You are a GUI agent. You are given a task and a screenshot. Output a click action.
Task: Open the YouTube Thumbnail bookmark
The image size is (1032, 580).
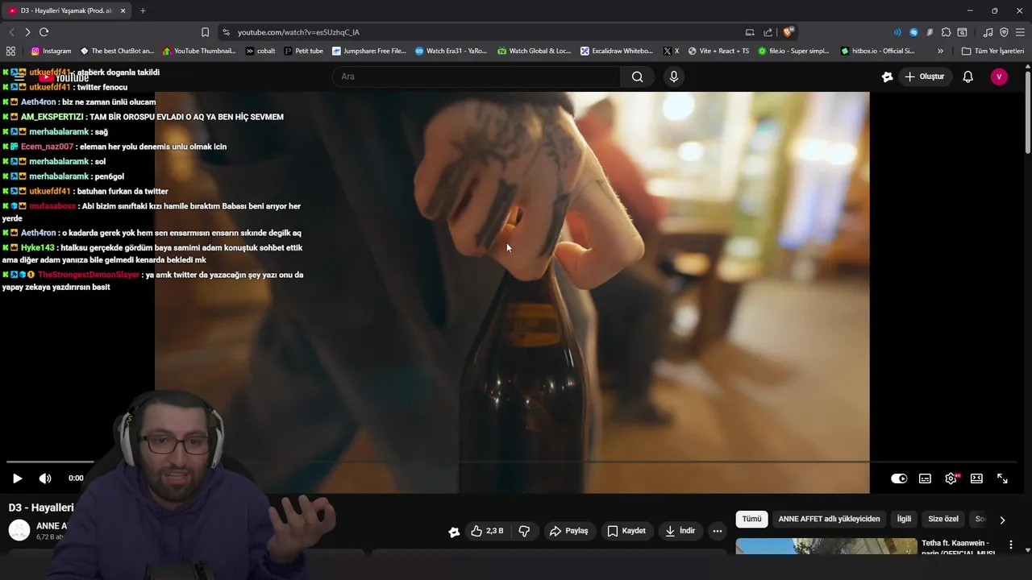click(199, 51)
